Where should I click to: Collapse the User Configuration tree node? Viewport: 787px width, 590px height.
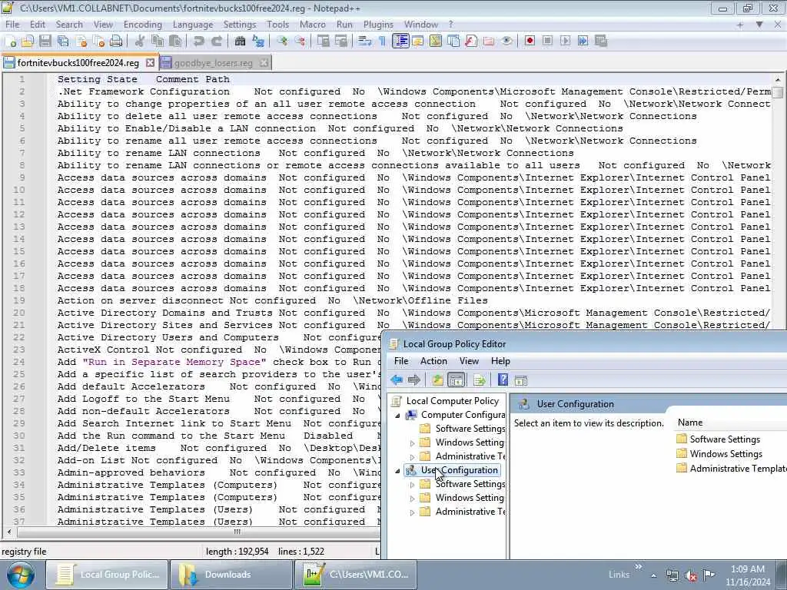coord(397,471)
